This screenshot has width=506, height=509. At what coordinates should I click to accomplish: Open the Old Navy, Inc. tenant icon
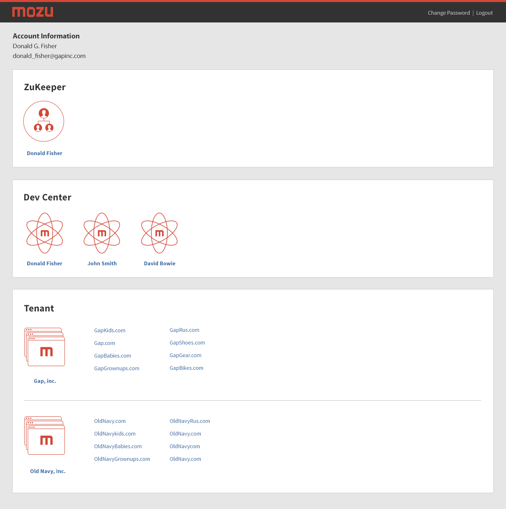45,436
